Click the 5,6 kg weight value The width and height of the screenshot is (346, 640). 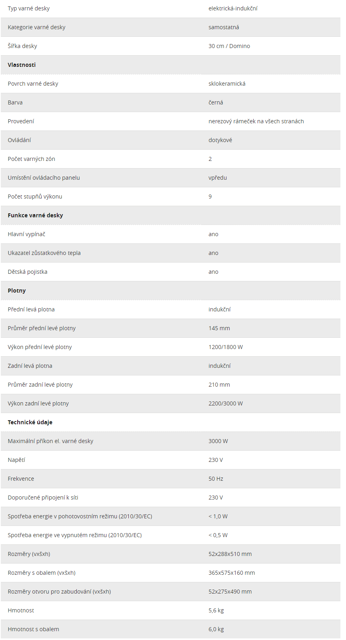(216, 610)
